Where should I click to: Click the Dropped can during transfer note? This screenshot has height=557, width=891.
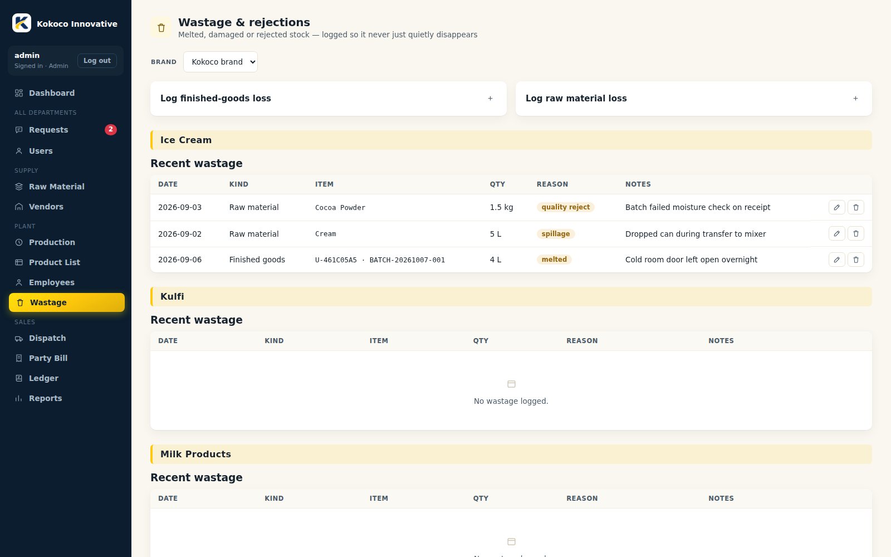[696, 234]
